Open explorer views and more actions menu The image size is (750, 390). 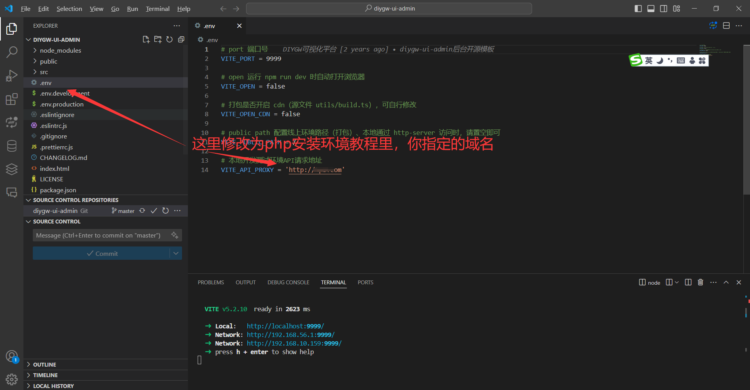177,26
